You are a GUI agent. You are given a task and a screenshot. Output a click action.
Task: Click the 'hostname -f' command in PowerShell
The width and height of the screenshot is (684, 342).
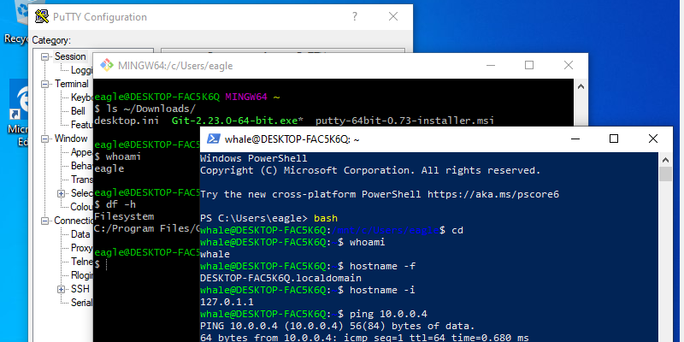tap(382, 266)
